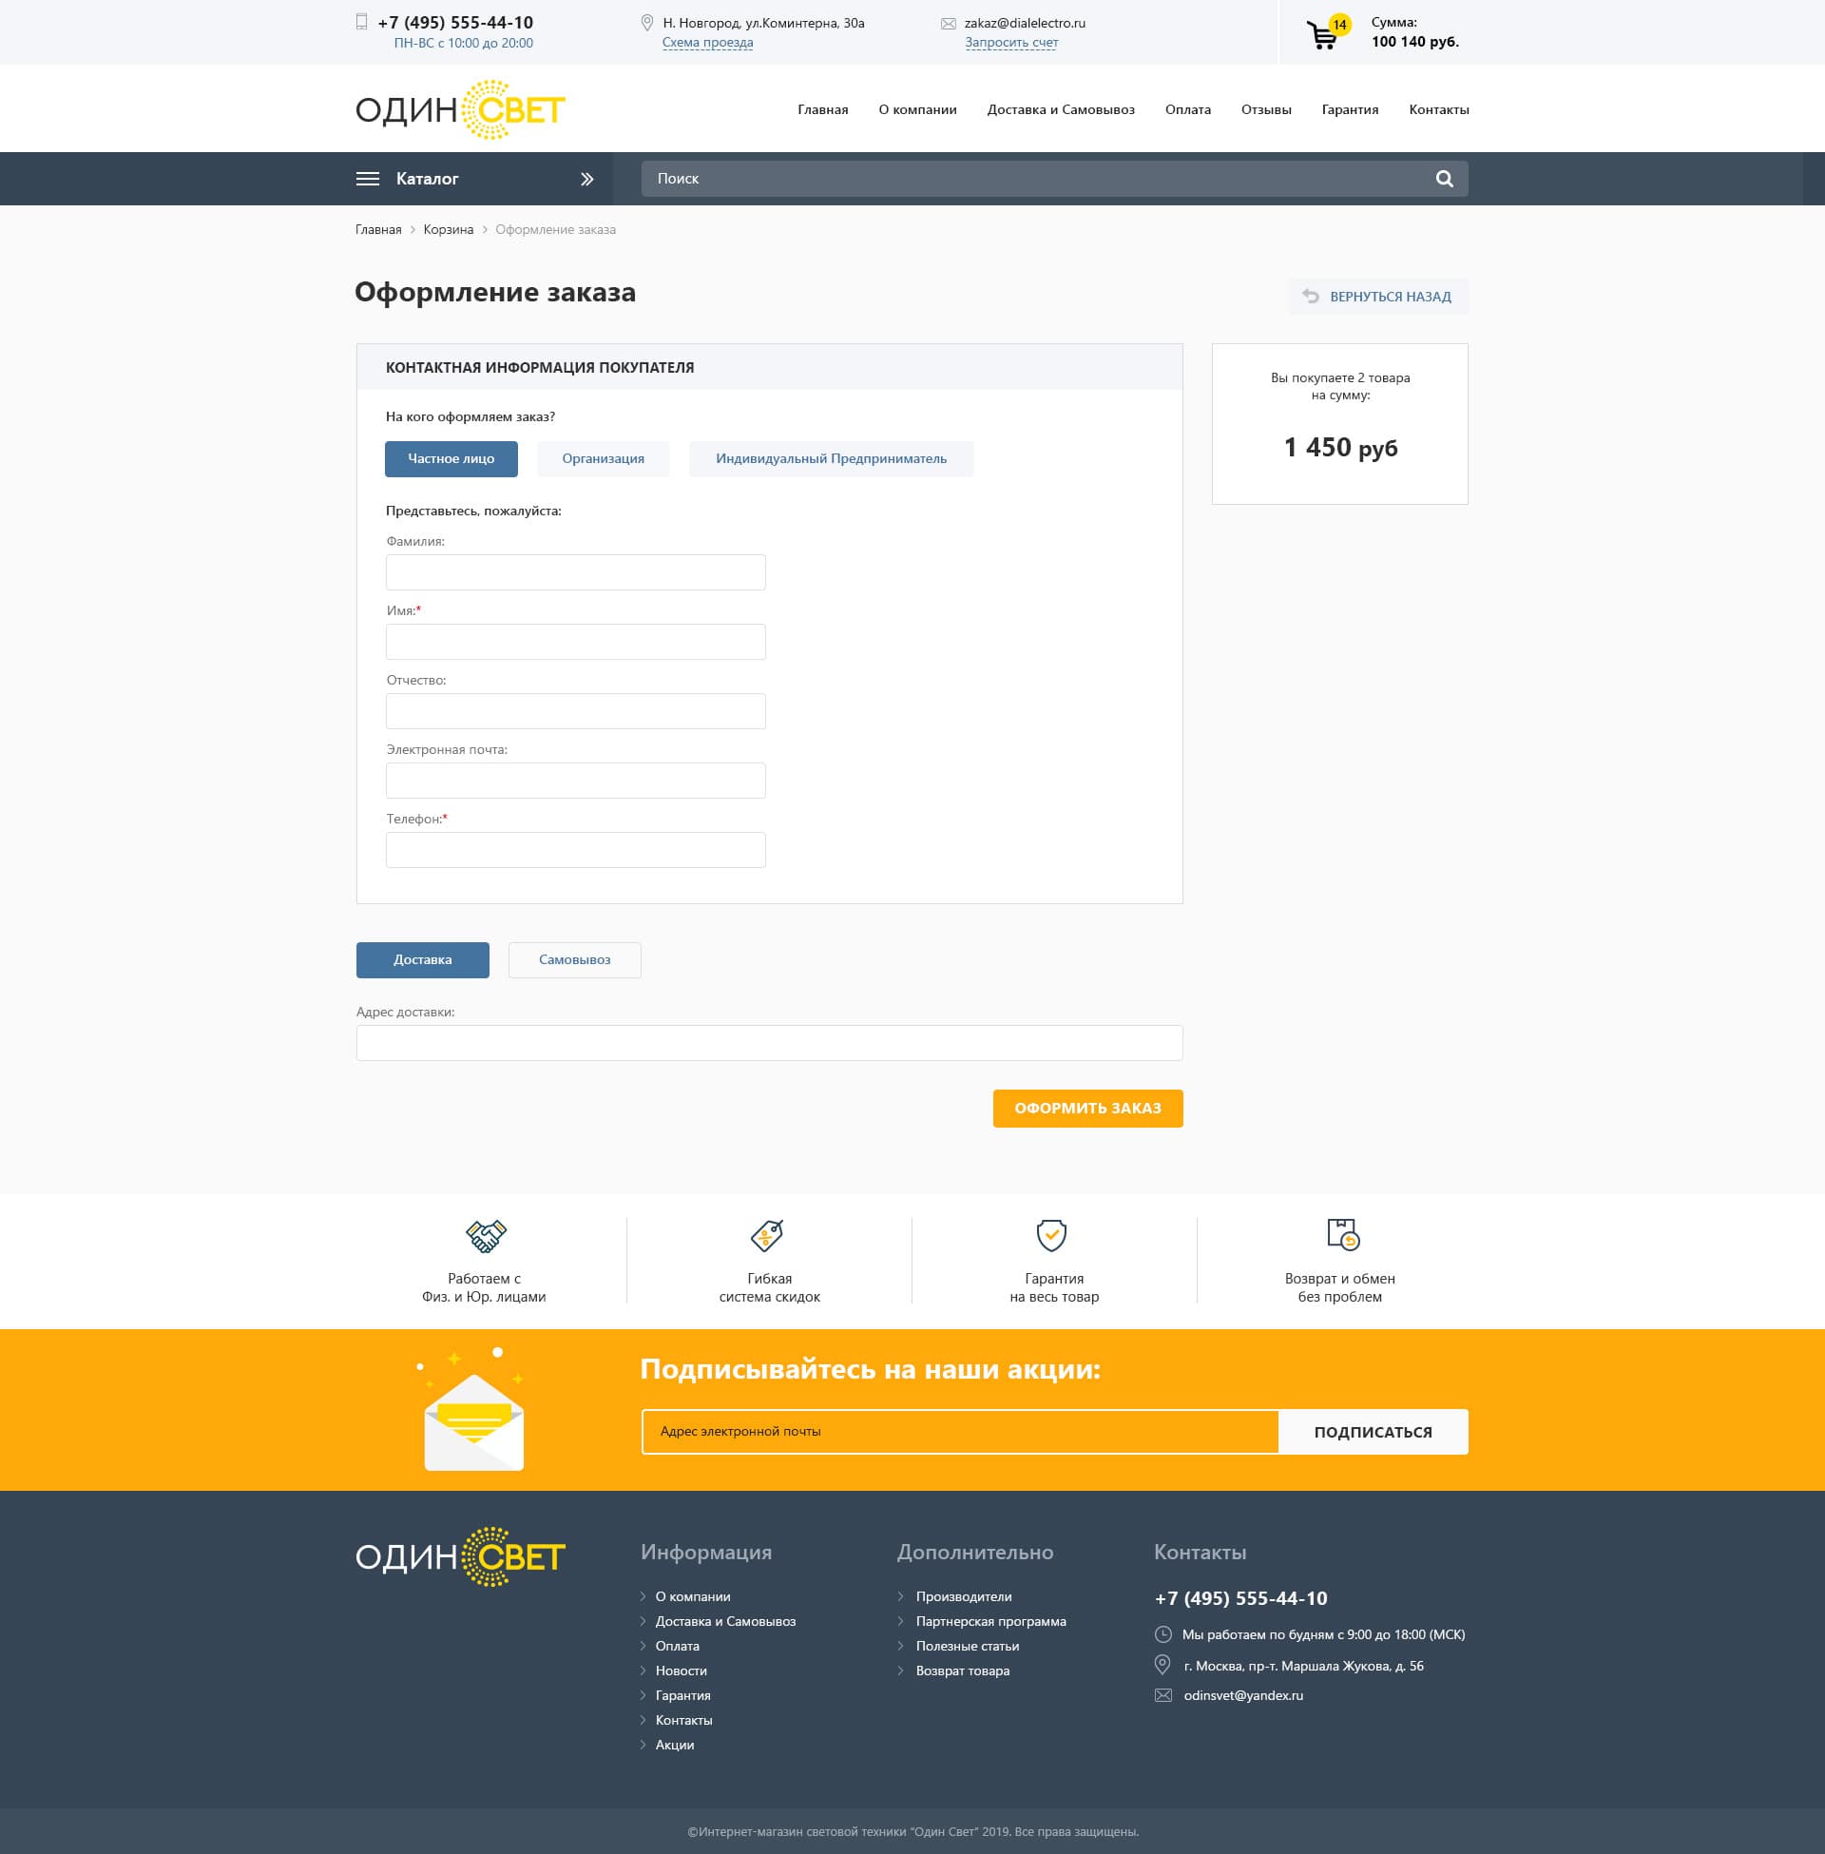Image resolution: width=1825 pixels, height=1854 pixels.
Task: Click cart total 100 140 руб.
Action: click(1414, 41)
